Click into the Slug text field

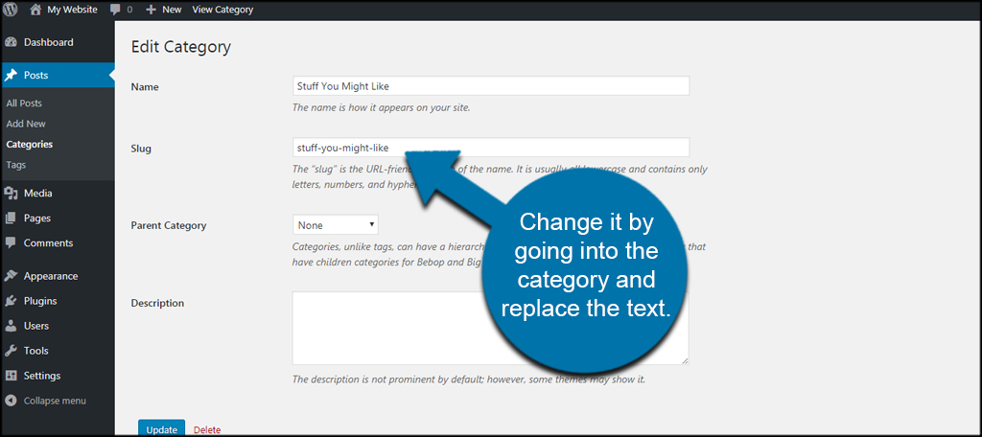tap(491, 148)
